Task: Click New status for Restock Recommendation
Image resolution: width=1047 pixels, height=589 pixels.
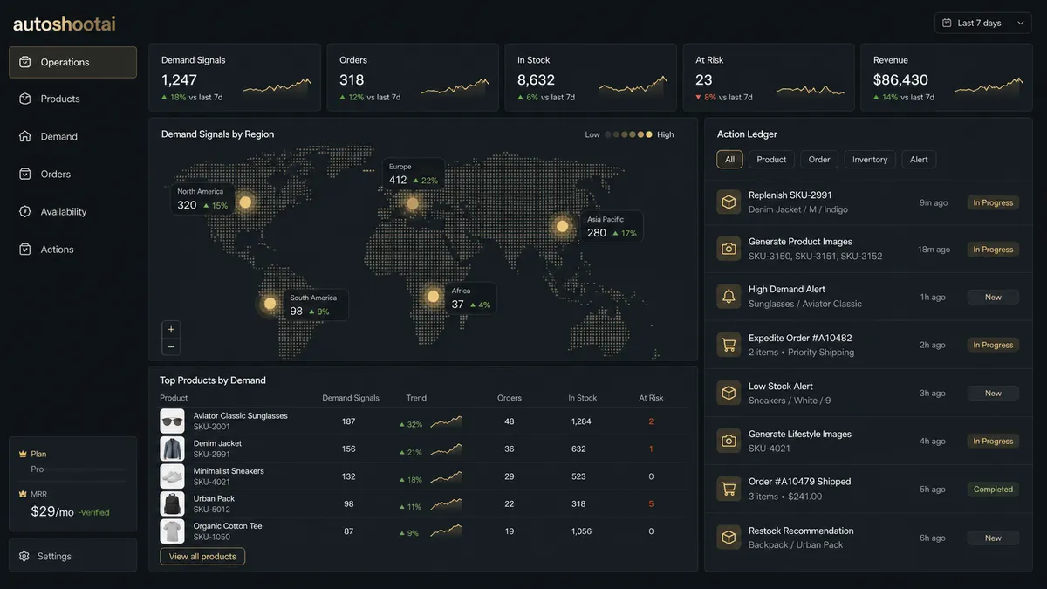Action: pyautogui.click(x=993, y=538)
